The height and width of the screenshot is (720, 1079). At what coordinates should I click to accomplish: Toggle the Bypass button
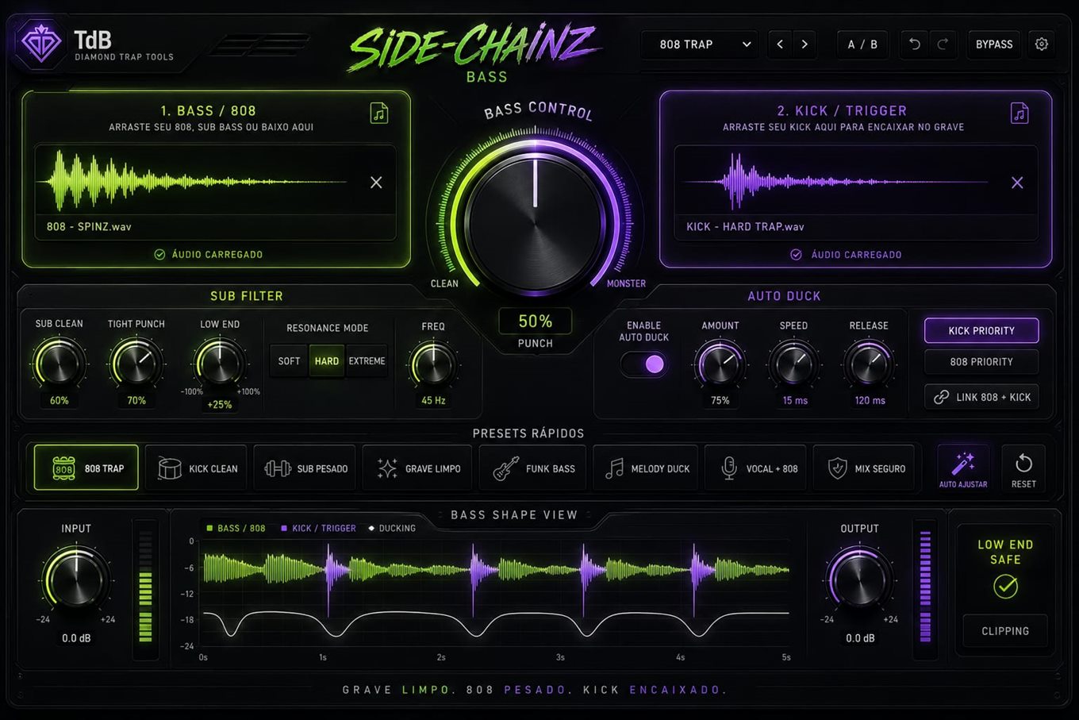[994, 44]
